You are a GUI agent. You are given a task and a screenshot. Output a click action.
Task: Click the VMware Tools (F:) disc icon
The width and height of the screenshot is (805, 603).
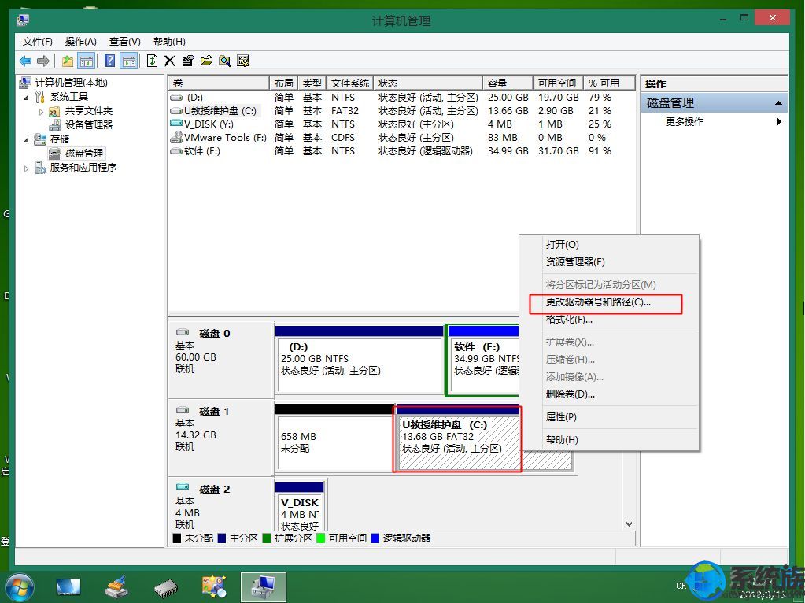point(176,137)
